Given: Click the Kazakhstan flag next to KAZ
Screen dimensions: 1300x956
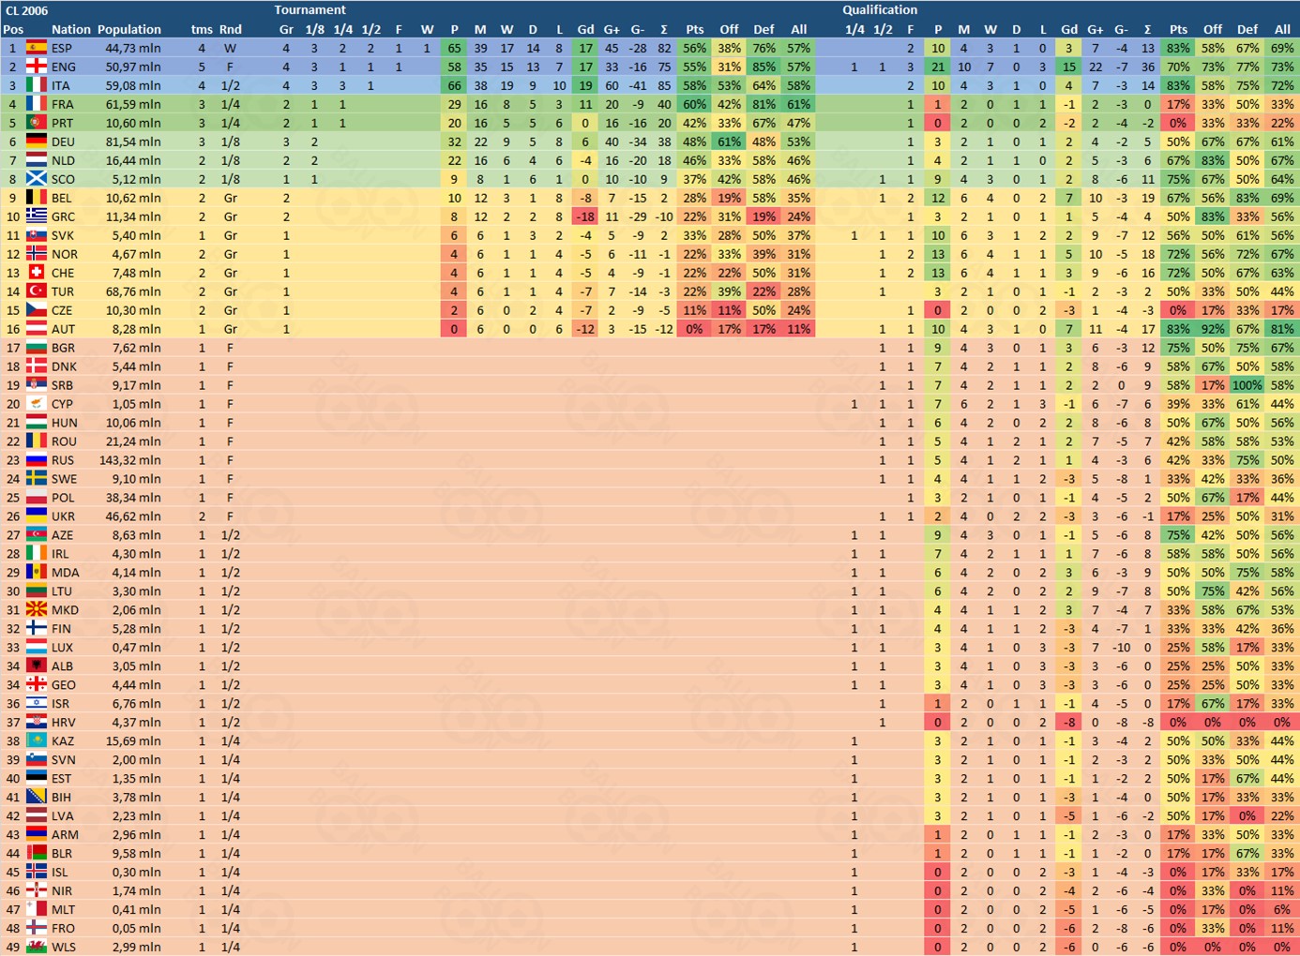Looking at the screenshot, I should tap(37, 741).
